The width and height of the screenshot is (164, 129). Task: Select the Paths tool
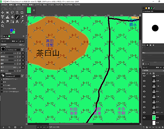point(12,21)
